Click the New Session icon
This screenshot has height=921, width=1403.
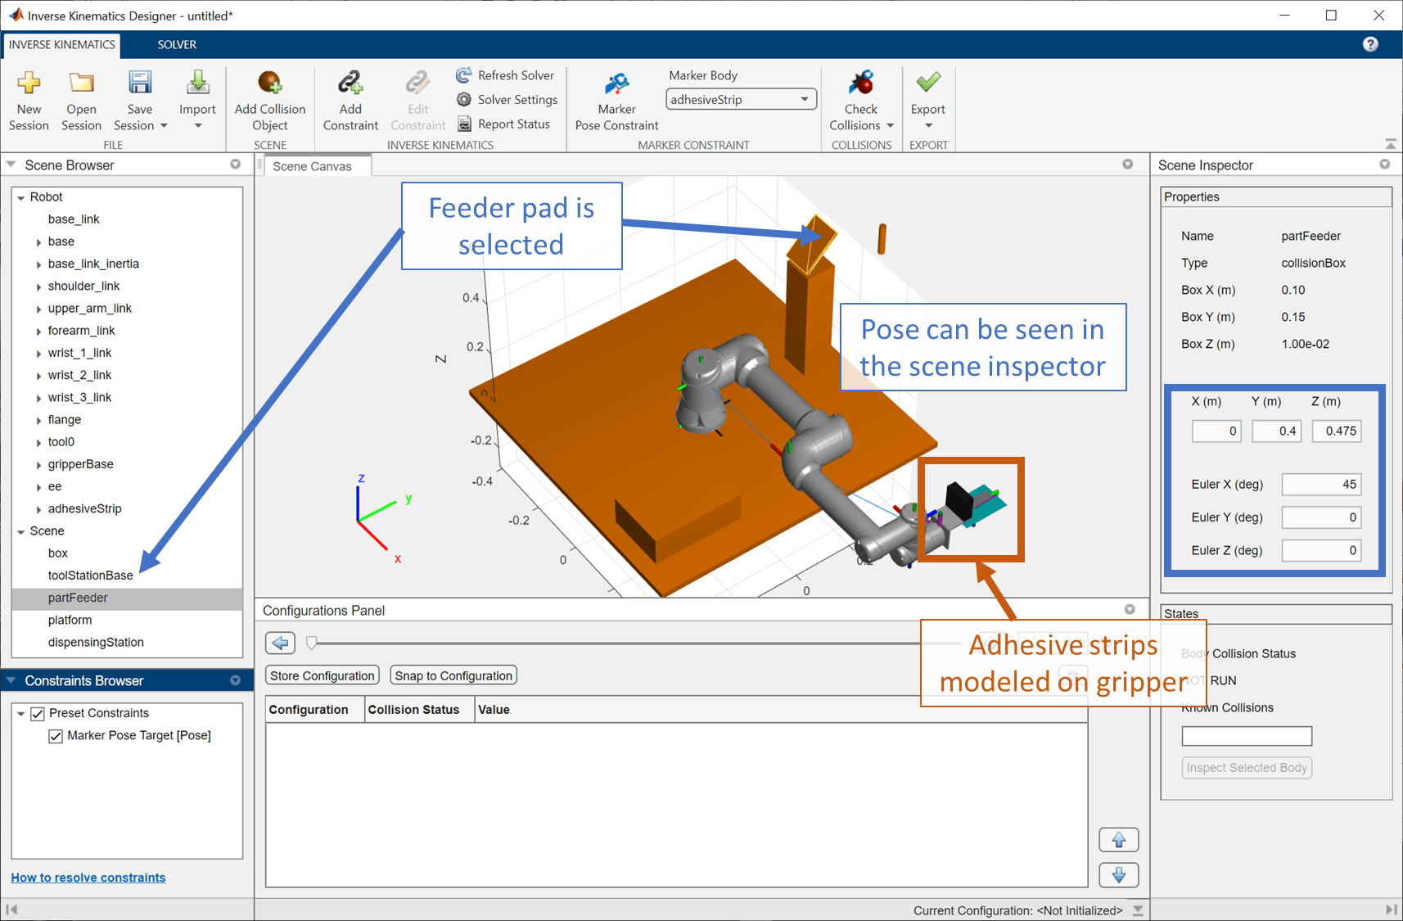(29, 83)
